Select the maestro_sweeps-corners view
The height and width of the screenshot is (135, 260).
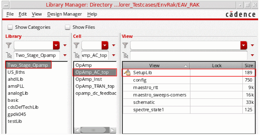coord(160,95)
